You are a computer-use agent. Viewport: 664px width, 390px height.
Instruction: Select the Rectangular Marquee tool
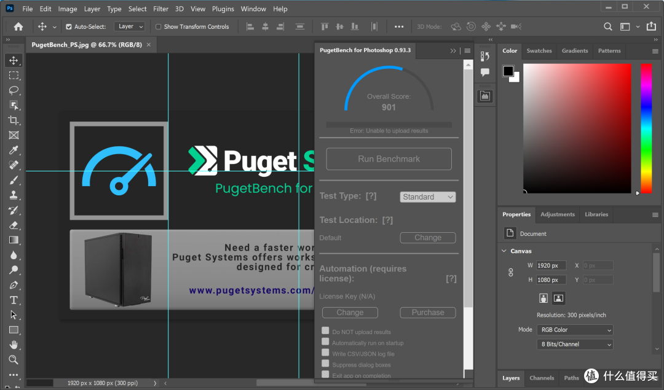pos(14,76)
